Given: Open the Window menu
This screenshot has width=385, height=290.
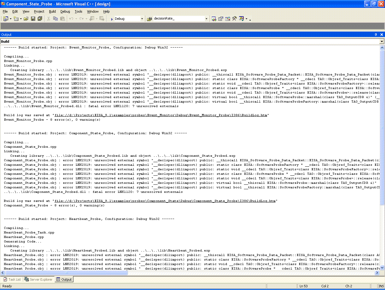Looking at the screenshot, I should 93,11.
